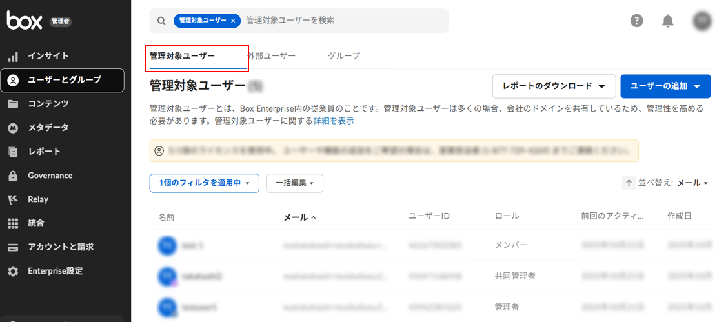Remove the 管理対象ユーザー search filter chip
This screenshot has height=322, width=717.
(233, 21)
